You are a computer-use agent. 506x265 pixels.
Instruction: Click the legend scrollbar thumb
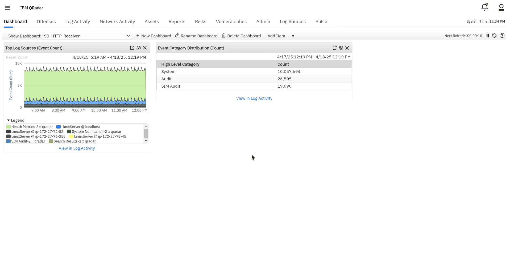pos(146,134)
